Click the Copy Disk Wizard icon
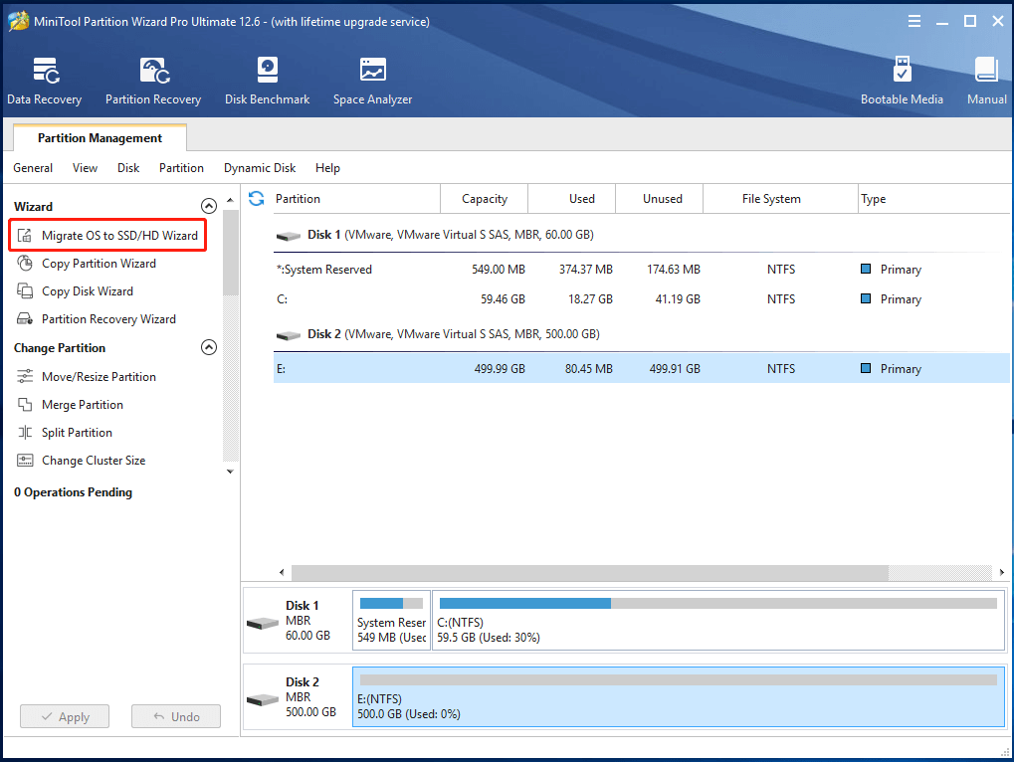 tap(25, 290)
